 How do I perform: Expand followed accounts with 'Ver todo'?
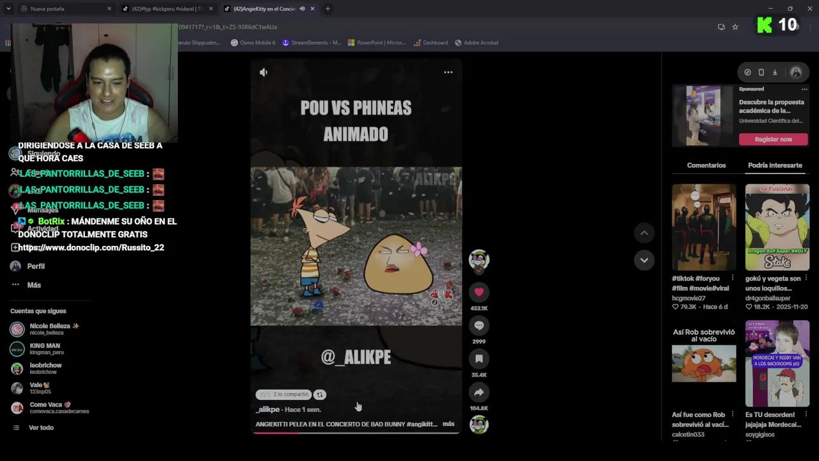point(41,428)
